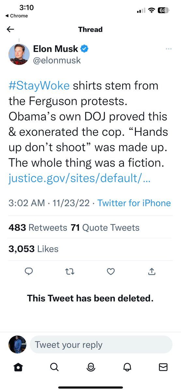The width and height of the screenshot is (181, 392).
Task: Tap the retweet icon
Action: [x=70, y=271]
